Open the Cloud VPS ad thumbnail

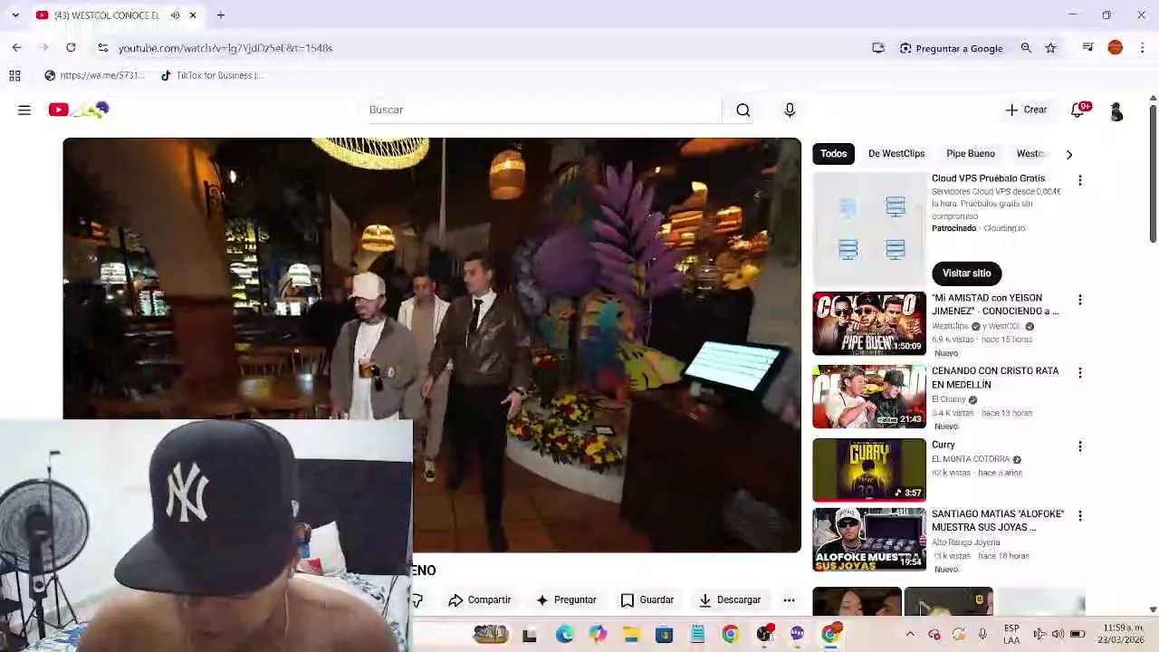pos(869,227)
